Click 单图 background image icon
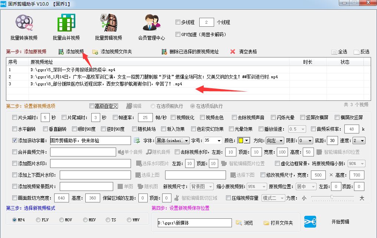 click(x=120, y=186)
